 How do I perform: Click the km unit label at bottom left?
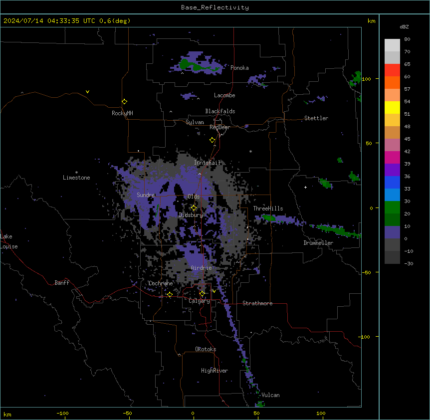pos(7,414)
